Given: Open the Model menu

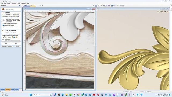Looking at the screenshot, I should [x=9, y=3].
